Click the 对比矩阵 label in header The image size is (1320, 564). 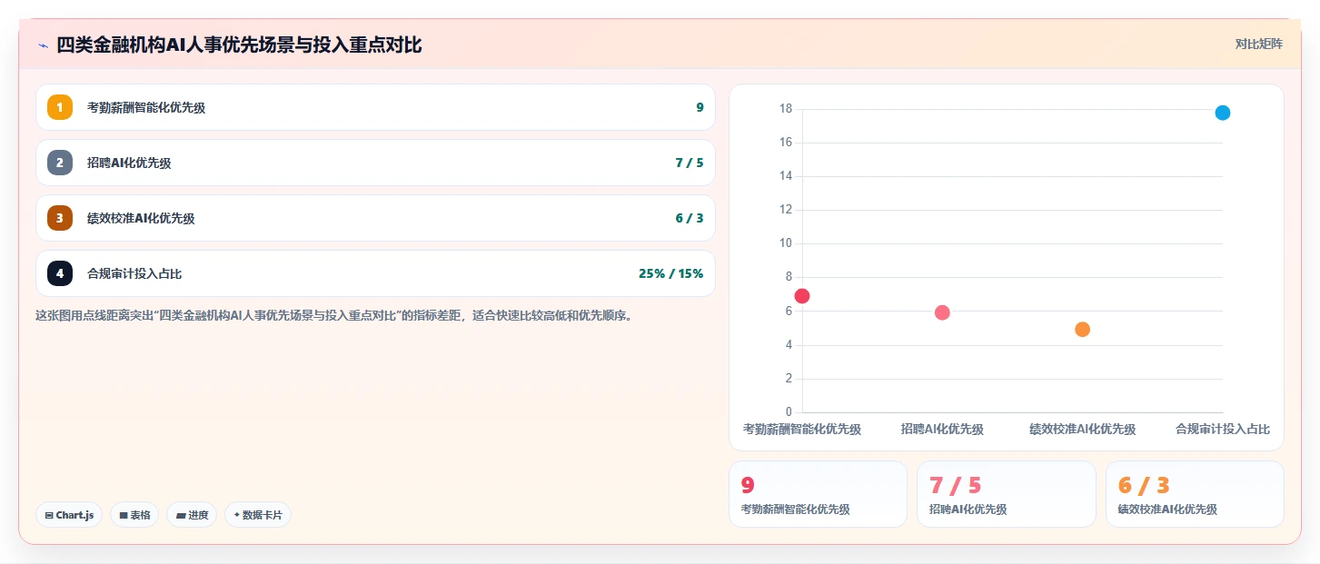pyautogui.click(x=1259, y=44)
